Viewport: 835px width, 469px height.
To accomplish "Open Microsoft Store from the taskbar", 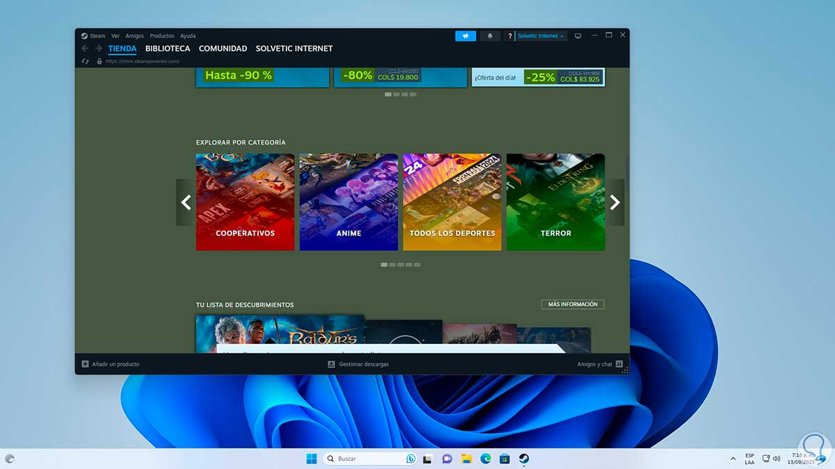I will [504, 459].
